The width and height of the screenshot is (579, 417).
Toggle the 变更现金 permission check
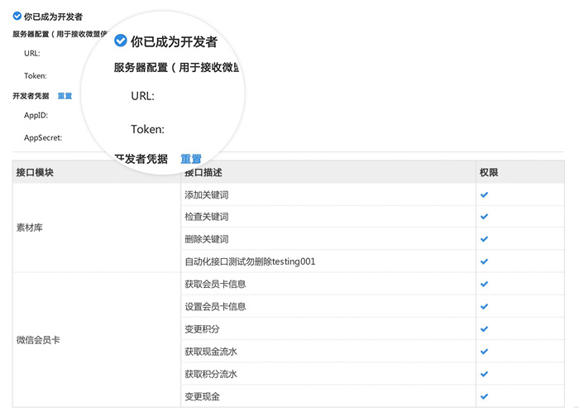(485, 396)
